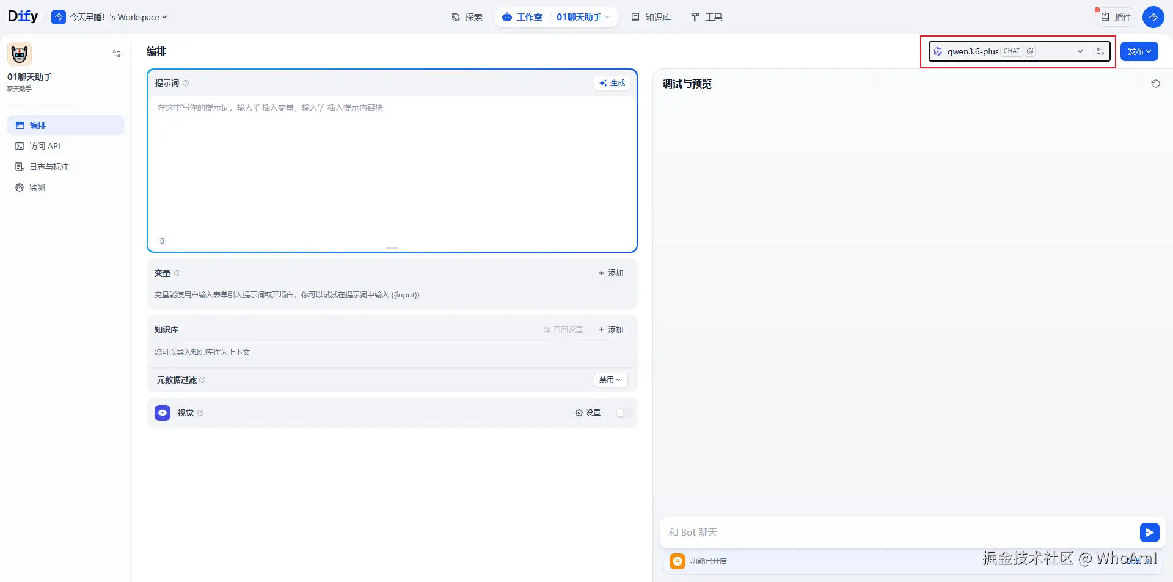Viewport: 1173px width, 582px height.
Task: Click the 01聊天助手 app icon thumbnail
Action: coord(20,54)
